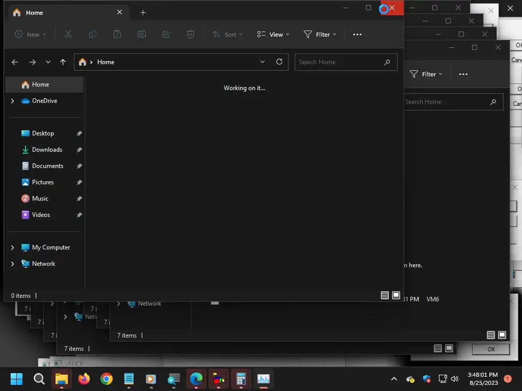Expand the My Computer node

(12, 247)
